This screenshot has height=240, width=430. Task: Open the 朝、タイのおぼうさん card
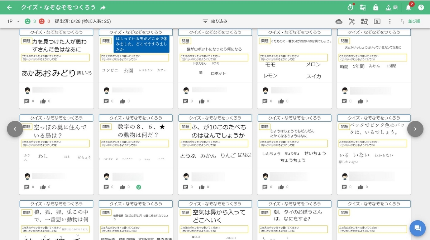[x=295, y=220]
